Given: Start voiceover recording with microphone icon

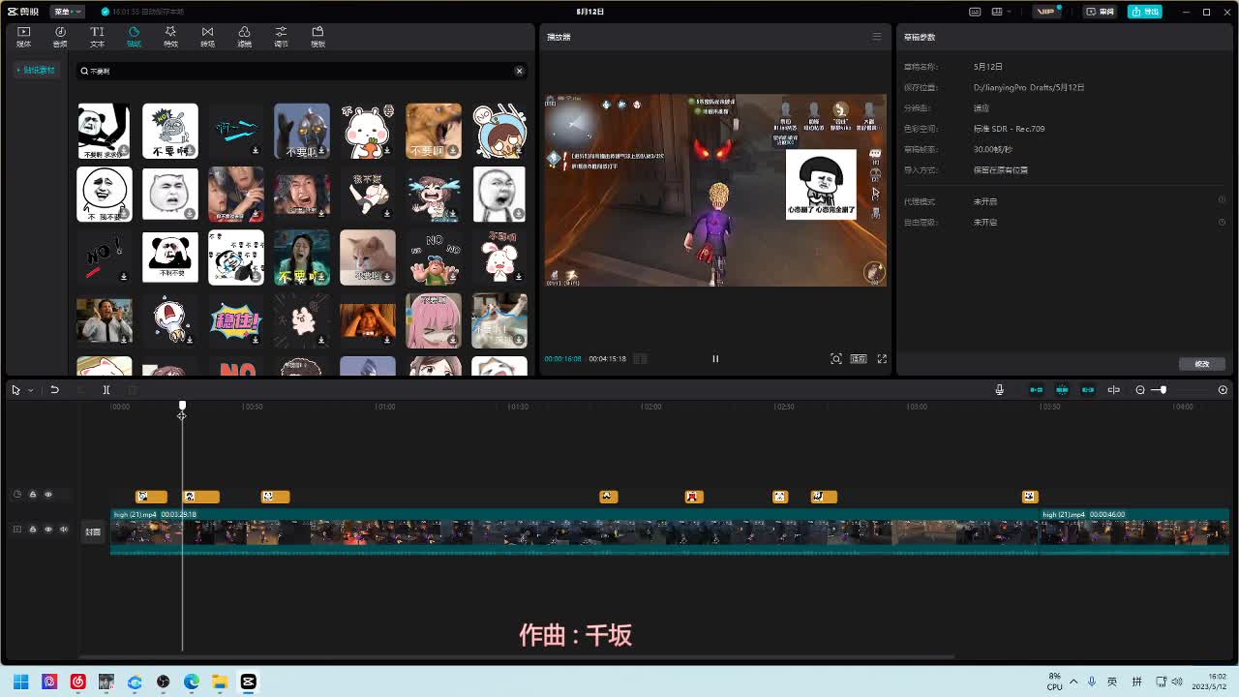Looking at the screenshot, I should coord(999,390).
